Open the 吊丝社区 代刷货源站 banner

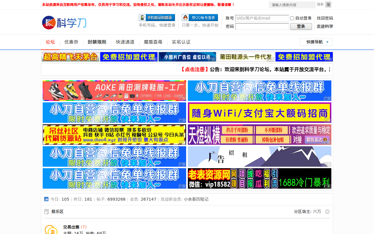coord(114,135)
